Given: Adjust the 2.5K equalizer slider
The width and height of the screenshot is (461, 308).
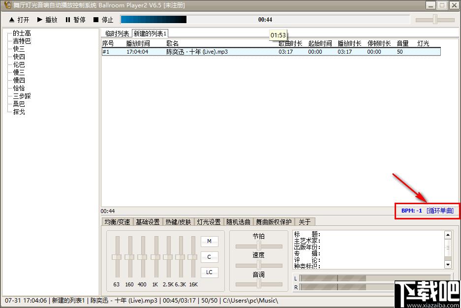Looking at the screenshot, I should click(168, 257).
